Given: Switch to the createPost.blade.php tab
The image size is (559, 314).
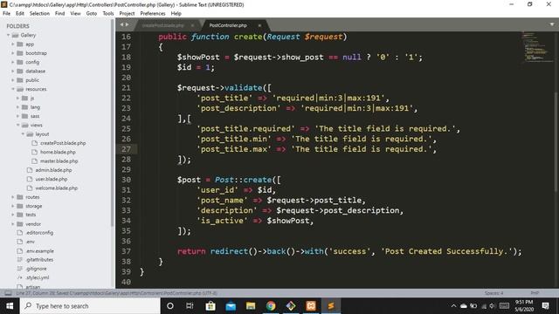Looking at the screenshot, I should (163, 25).
